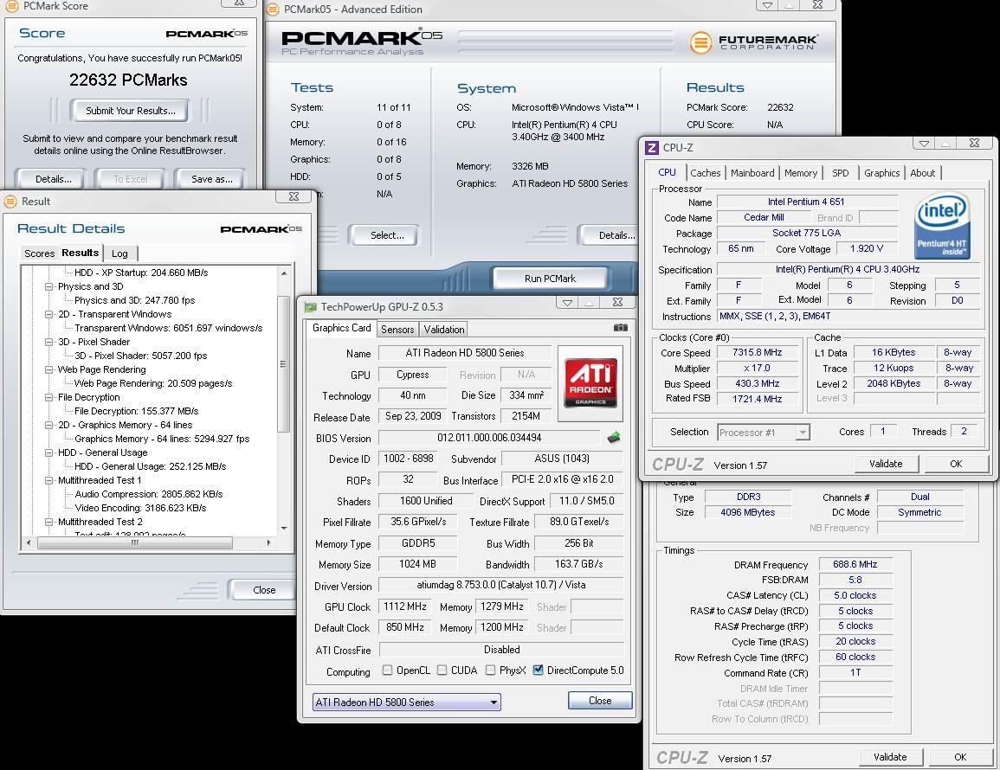Click the '22632 PCMarks' score text
Image resolution: width=1000 pixels, height=770 pixels.
[x=128, y=80]
